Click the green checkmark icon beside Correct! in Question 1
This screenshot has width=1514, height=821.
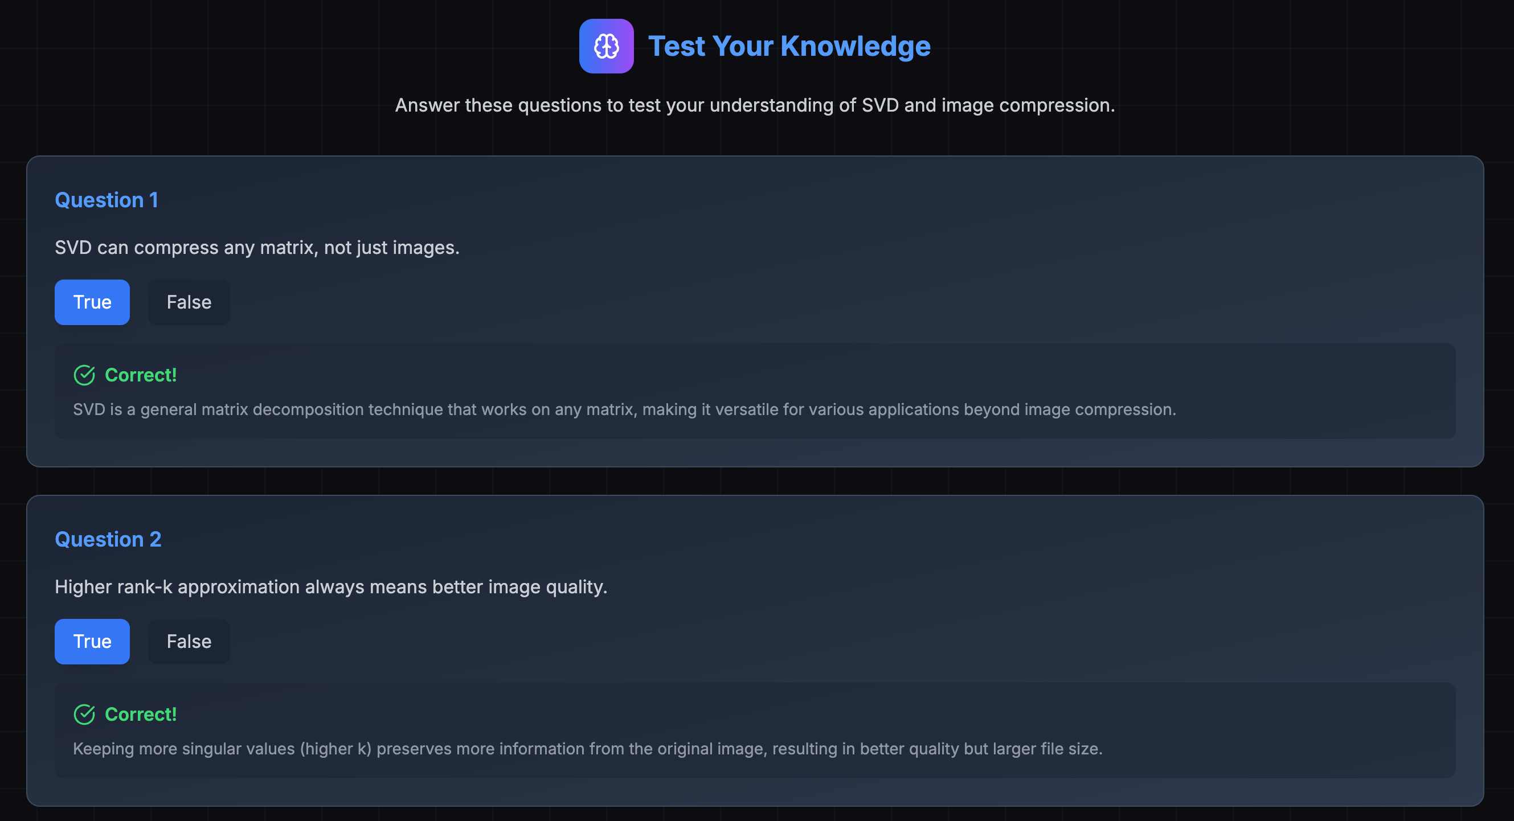[x=84, y=375]
